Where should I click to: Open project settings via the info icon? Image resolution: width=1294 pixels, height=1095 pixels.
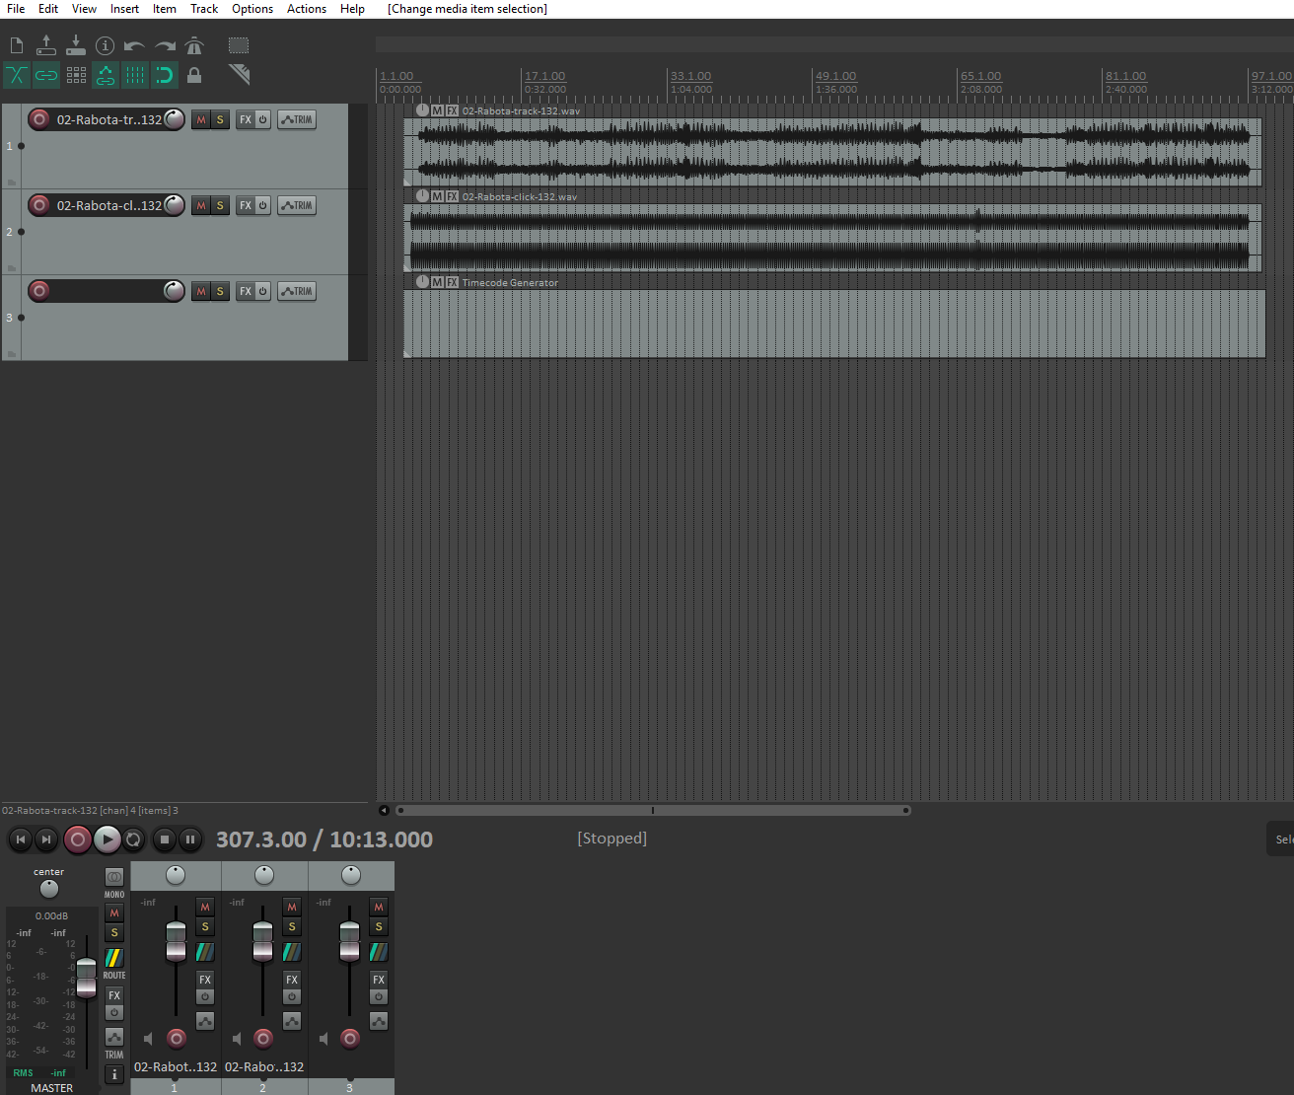pos(106,45)
